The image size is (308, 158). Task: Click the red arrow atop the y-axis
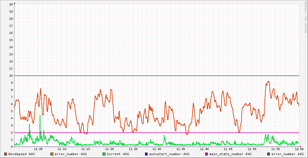pyautogui.click(x=15, y=3)
